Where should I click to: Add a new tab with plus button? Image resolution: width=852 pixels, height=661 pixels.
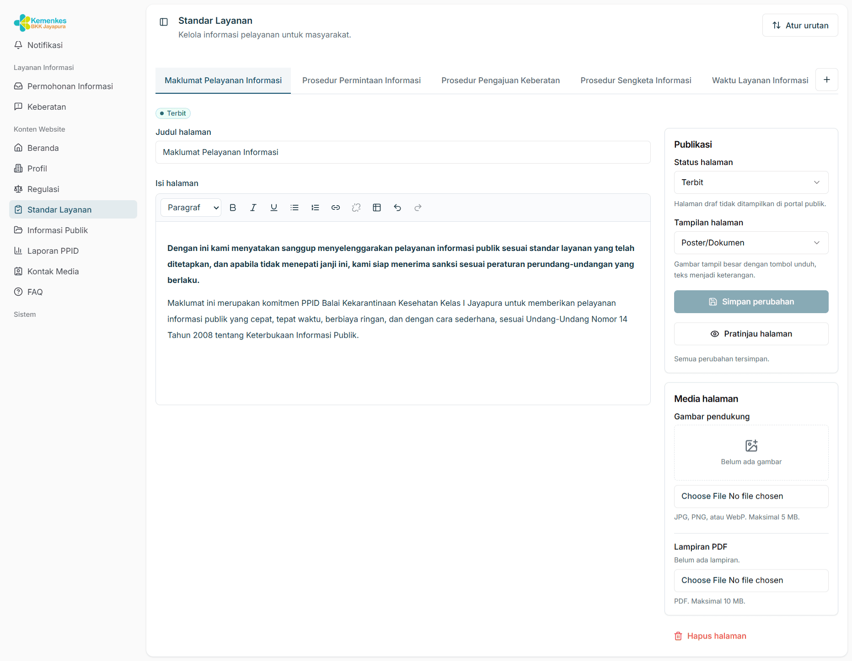(x=827, y=80)
